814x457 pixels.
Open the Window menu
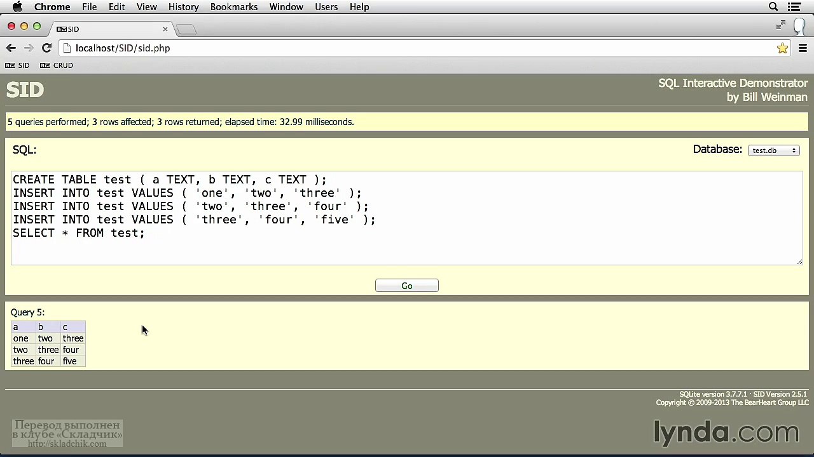286,7
